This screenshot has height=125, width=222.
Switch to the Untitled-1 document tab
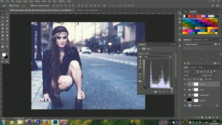pos(88,10)
